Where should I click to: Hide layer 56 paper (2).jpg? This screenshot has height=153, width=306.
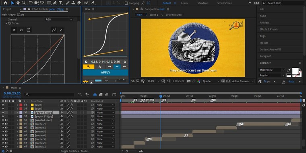pos(3,112)
